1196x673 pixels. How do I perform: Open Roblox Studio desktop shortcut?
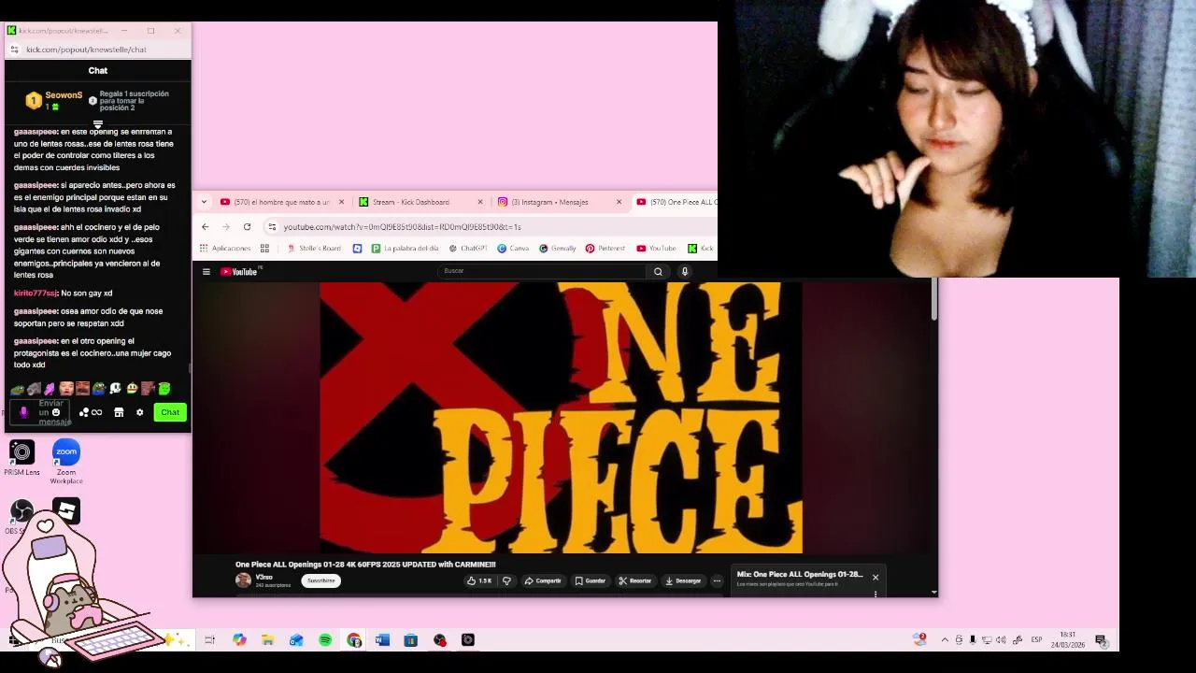tap(65, 510)
